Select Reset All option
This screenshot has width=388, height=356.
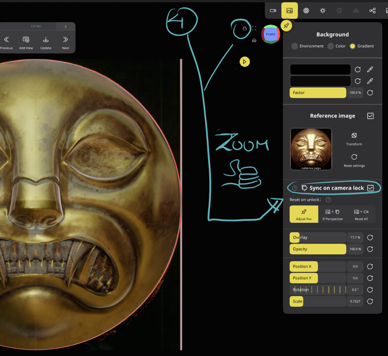(x=361, y=214)
